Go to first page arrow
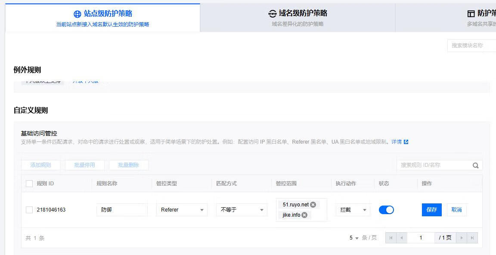496x255 pixels. click(x=391, y=238)
